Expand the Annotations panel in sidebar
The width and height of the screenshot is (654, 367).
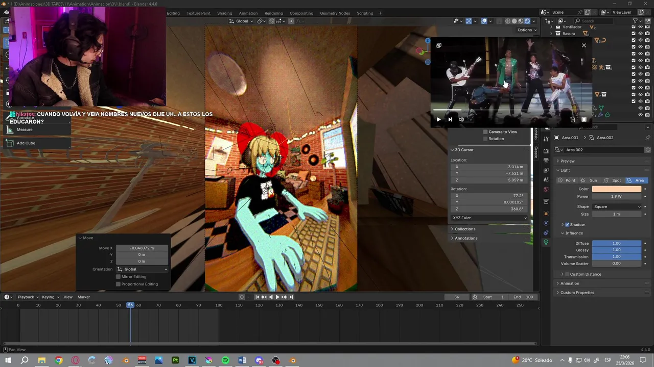(x=465, y=239)
